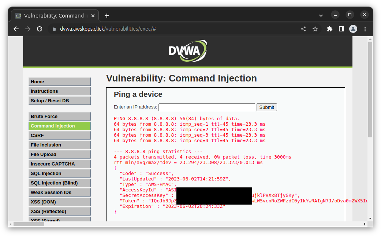381x236 pixels.
Task: Click the scroll right arrow
Action: click(365, 224)
